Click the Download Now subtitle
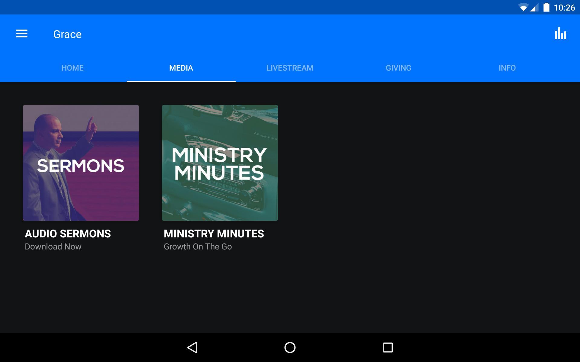 [x=53, y=247]
